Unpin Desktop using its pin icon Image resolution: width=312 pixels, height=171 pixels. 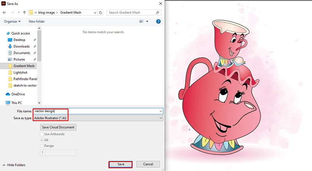[35, 40]
